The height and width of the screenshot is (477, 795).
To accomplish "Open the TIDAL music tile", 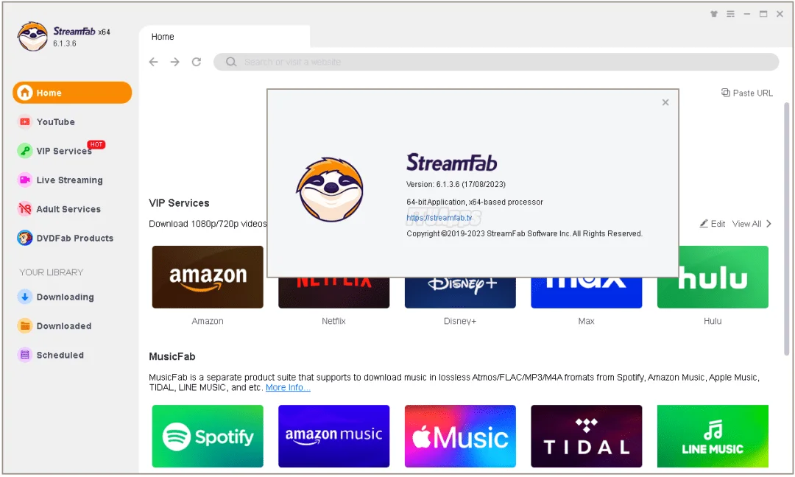I will point(586,436).
